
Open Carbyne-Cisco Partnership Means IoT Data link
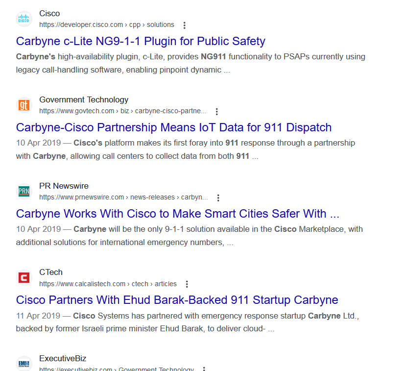click(174, 127)
